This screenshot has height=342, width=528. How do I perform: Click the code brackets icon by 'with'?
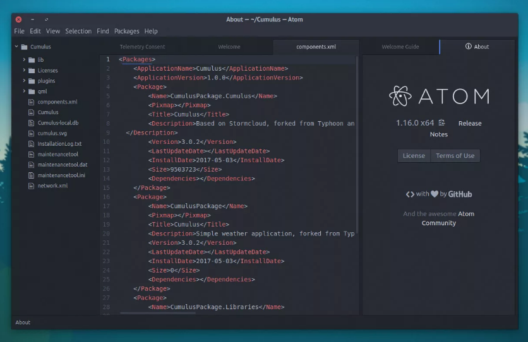(x=410, y=194)
